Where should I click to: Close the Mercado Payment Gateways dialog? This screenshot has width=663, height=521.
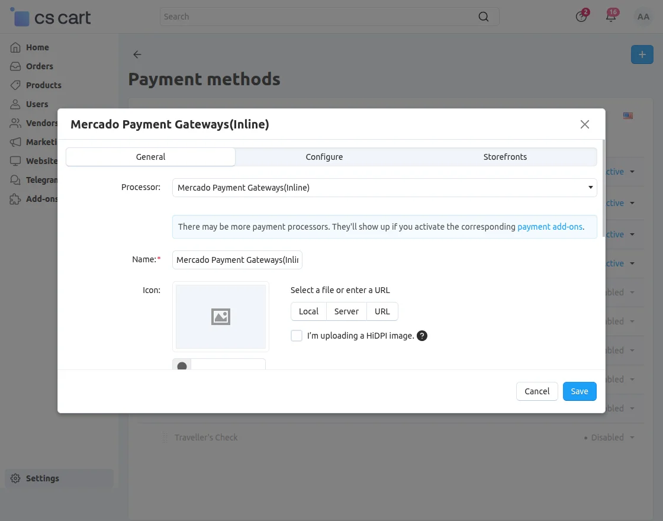coord(585,124)
